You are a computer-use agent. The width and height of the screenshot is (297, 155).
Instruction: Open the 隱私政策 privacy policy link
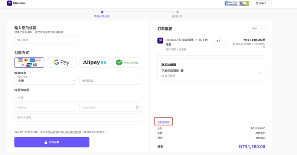pos(53,132)
